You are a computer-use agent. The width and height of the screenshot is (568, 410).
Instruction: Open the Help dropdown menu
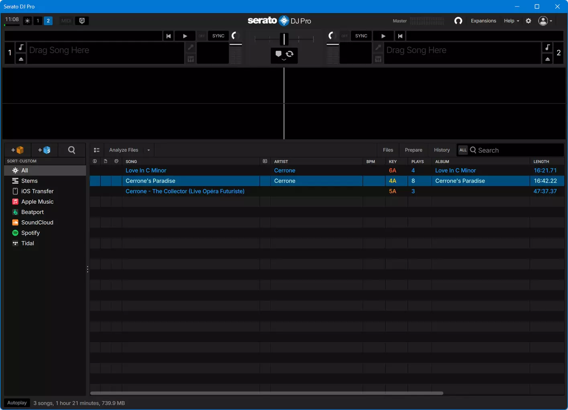point(511,21)
